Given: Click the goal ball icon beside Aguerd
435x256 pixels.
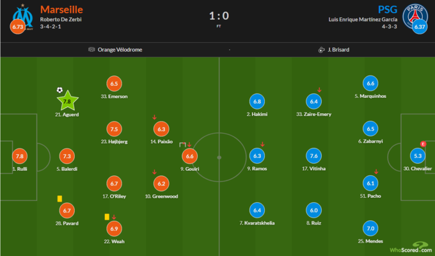Looking at the screenshot, I should (59, 90).
